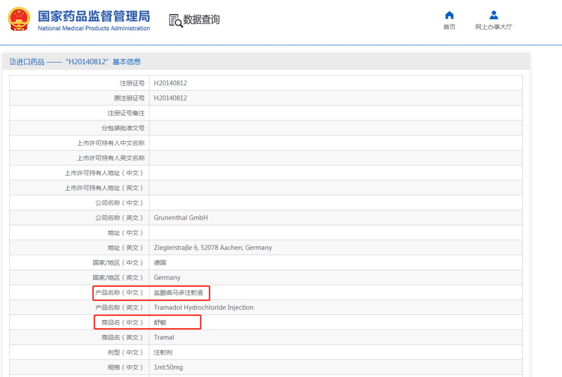Select the Tramal trade name value

pyautogui.click(x=164, y=337)
